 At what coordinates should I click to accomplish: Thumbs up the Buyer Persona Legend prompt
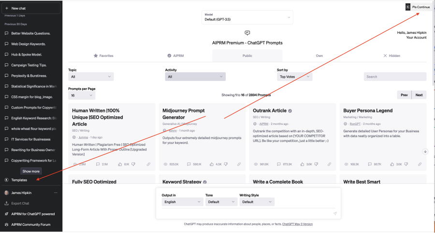point(392,164)
